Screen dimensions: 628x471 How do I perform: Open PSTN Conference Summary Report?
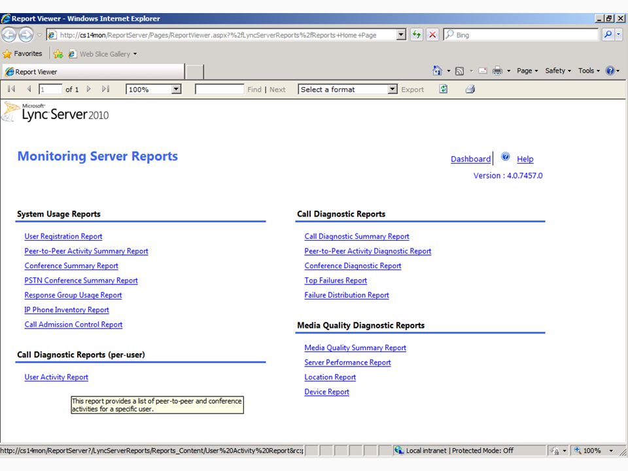point(81,281)
